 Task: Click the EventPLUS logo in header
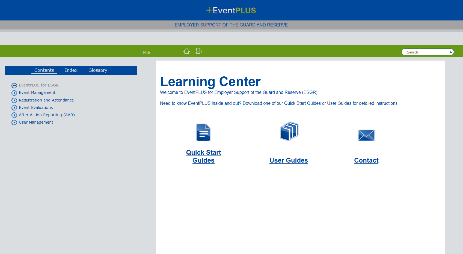(231, 10)
